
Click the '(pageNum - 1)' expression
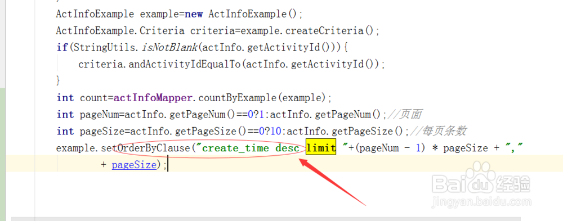(390, 148)
